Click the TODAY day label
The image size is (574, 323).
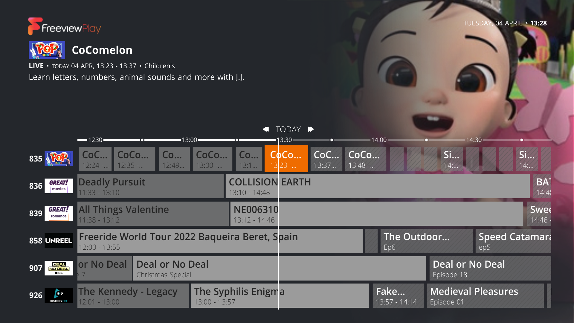tap(288, 129)
